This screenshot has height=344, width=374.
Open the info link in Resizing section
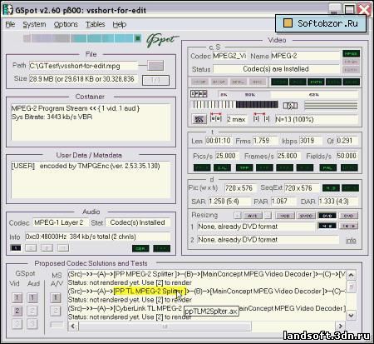pyautogui.click(x=351, y=241)
